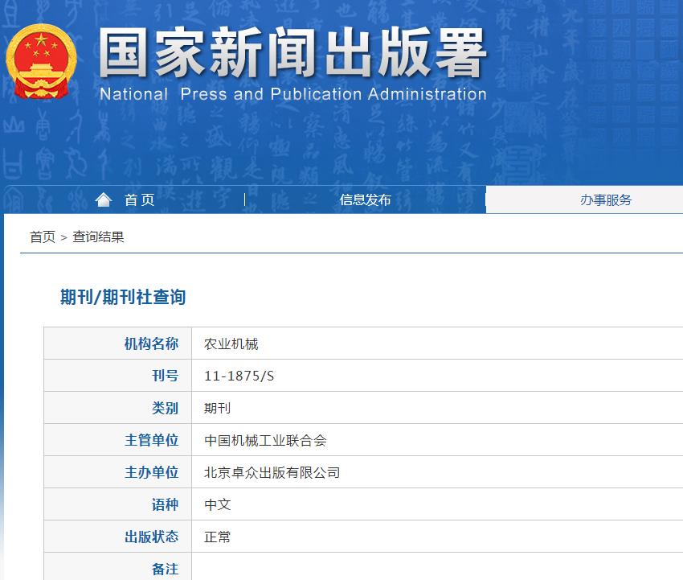Select the 出版状态 value 正常

215,537
